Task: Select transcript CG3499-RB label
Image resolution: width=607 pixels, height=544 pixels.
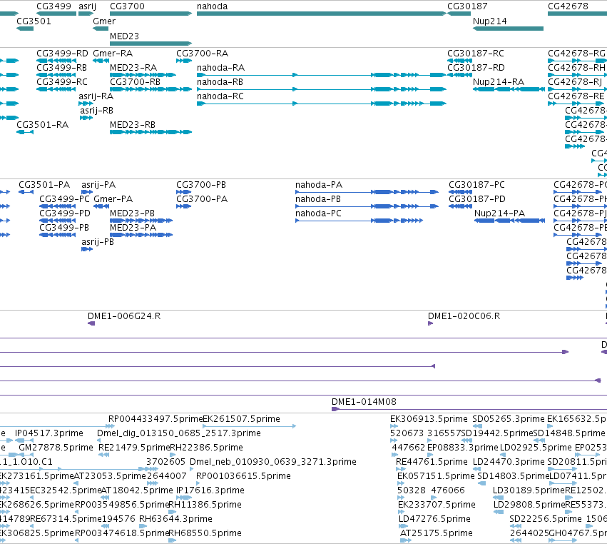Action: (62, 67)
